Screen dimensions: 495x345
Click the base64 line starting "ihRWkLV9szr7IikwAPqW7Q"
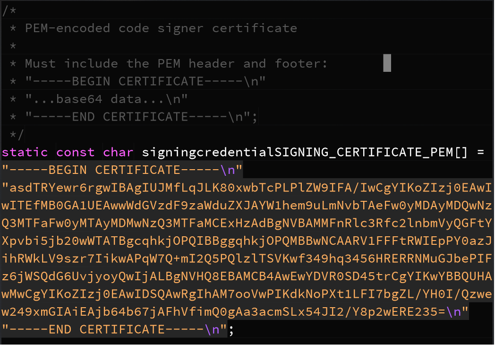click(247, 259)
